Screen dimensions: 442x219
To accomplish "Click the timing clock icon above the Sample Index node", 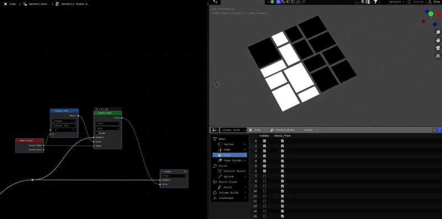I will pos(96,109).
